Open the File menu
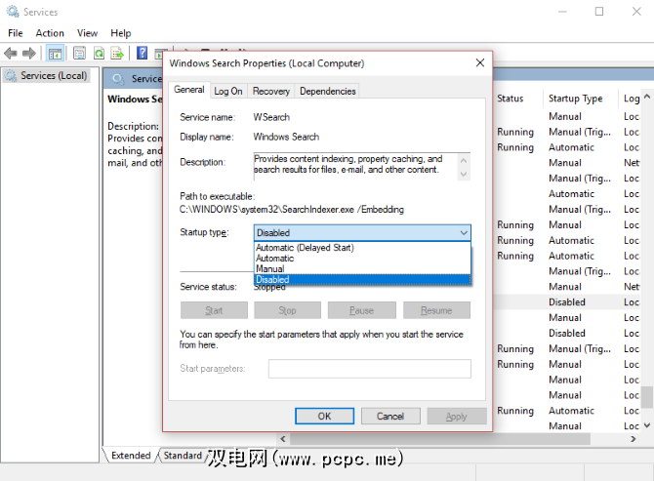 pyautogui.click(x=16, y=33)
